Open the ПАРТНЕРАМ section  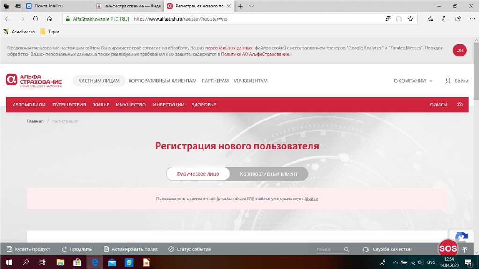click(215, 81)
